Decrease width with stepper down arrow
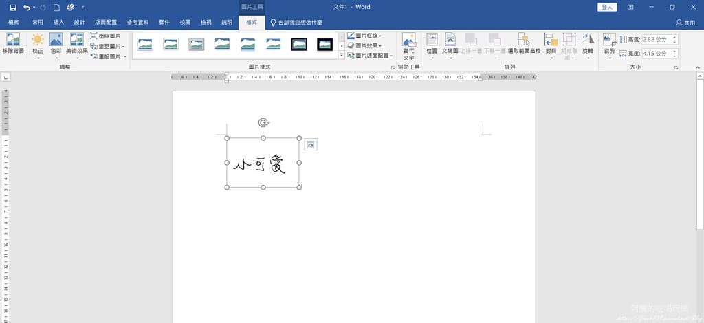Screen dimensions: 704x323 675,56
